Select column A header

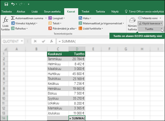pyautogui.click(x=16, y=49)
